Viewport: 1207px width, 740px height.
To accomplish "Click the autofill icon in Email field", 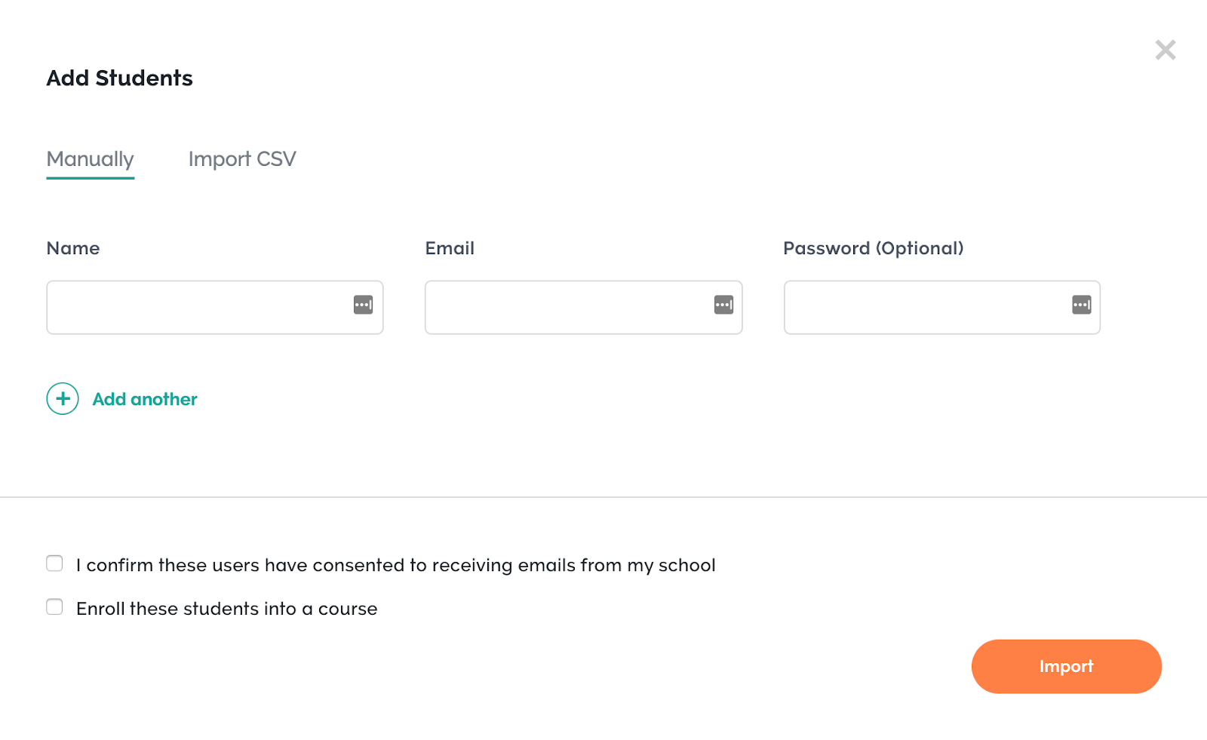I will pos(724,305).
